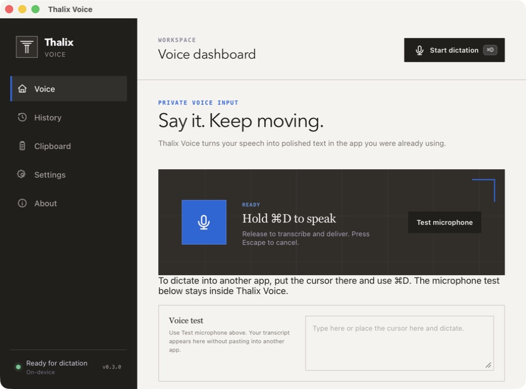Open the Settings section

coord(69,174)
